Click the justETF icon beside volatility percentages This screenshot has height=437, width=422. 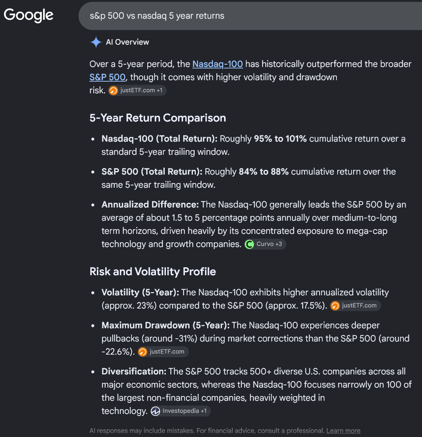coord(335,306)
